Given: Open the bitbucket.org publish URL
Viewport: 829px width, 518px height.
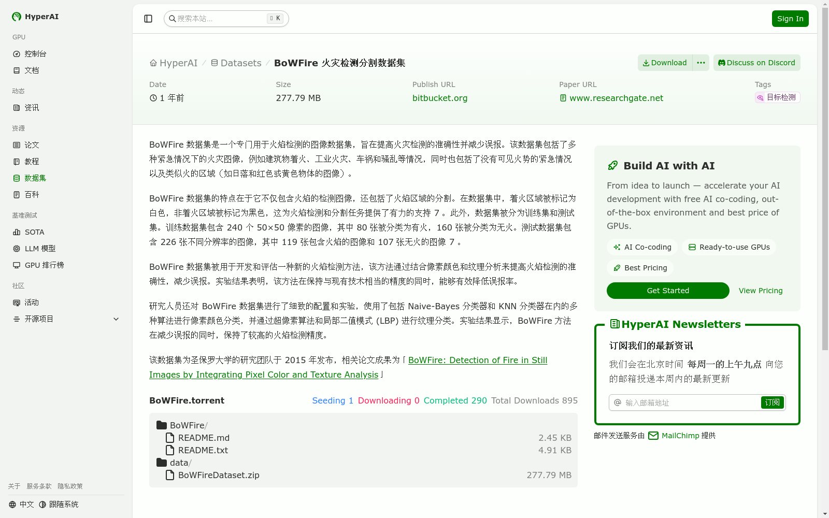Looking at the screenshot, I should (440, 98).
